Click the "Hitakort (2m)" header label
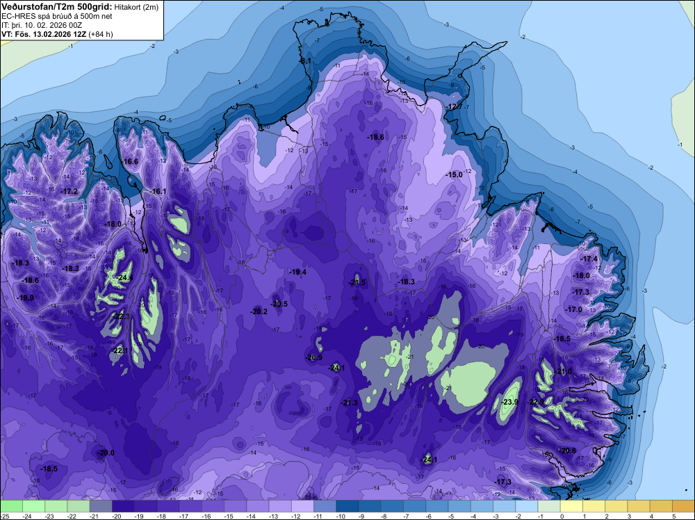695x520 pixels. tap(136, 7)
